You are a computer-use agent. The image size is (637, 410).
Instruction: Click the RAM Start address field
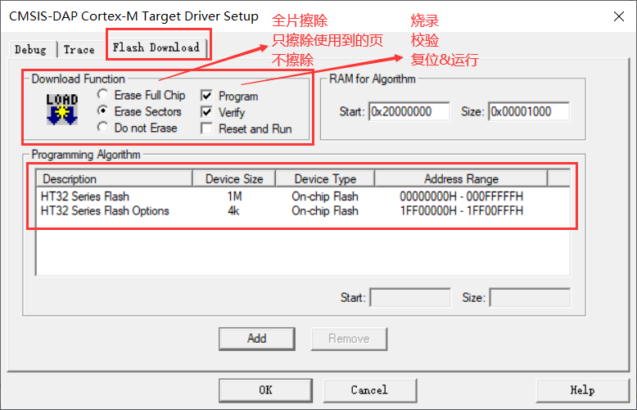pos(409,111)
